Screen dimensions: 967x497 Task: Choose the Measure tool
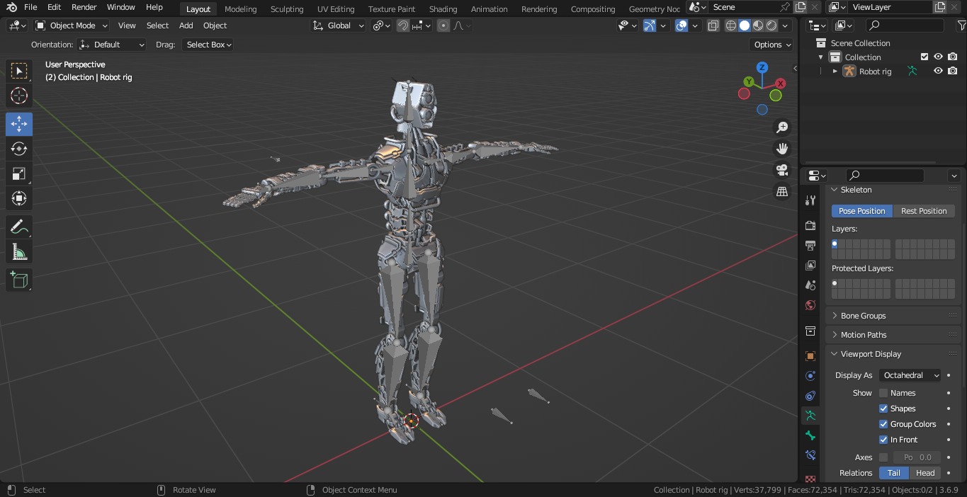(19, 252)
